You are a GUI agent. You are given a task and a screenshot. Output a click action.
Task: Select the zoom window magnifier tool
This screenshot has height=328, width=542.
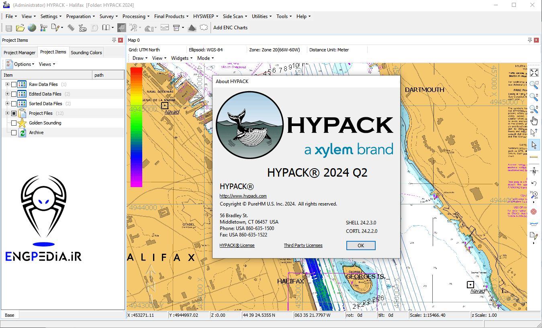[x=534, y=85]
